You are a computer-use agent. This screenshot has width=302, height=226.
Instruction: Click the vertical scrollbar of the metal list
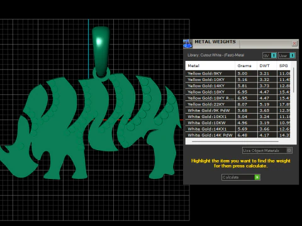pyautogui.click(x=294, y=80)
